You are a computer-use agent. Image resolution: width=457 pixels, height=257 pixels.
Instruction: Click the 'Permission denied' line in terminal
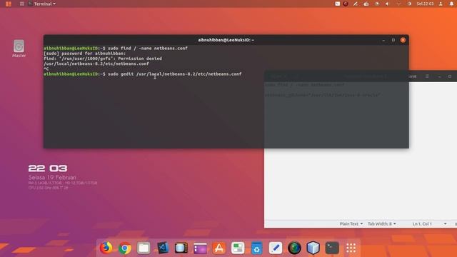[x=103, y=59]
